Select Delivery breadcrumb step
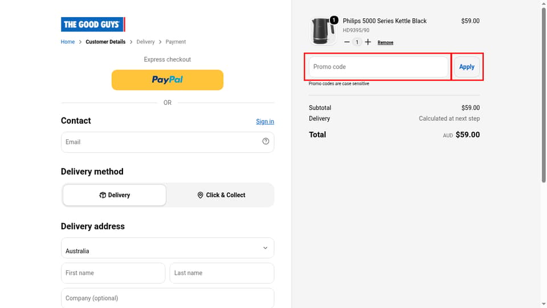Viewport: 547px width, 308px height. tap(145, 42)
